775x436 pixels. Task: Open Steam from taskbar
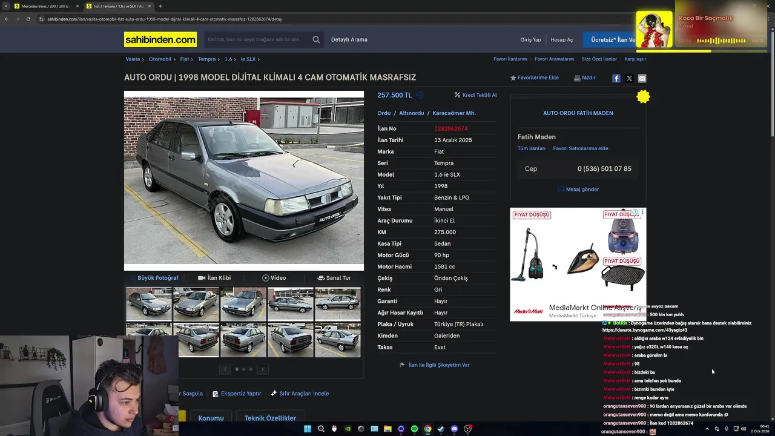point(441,429)
